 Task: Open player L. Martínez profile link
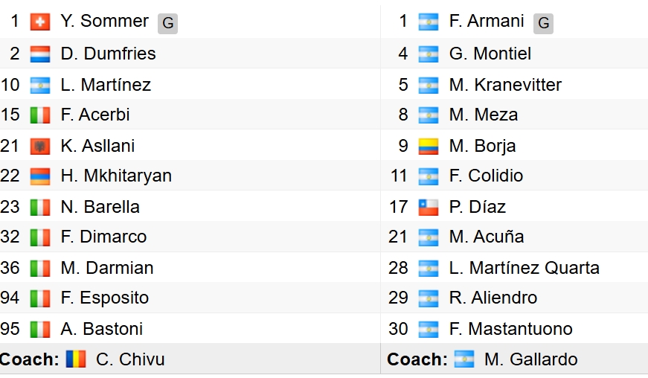click(106, 85)
